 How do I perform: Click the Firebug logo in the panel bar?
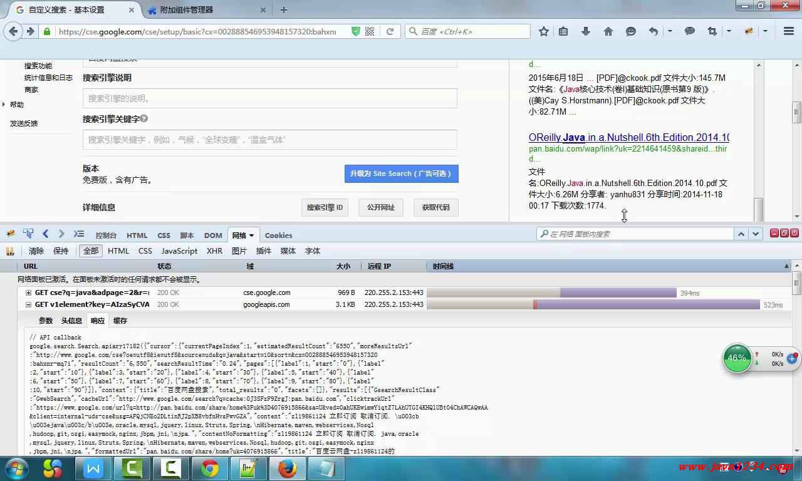pos(11,234)
